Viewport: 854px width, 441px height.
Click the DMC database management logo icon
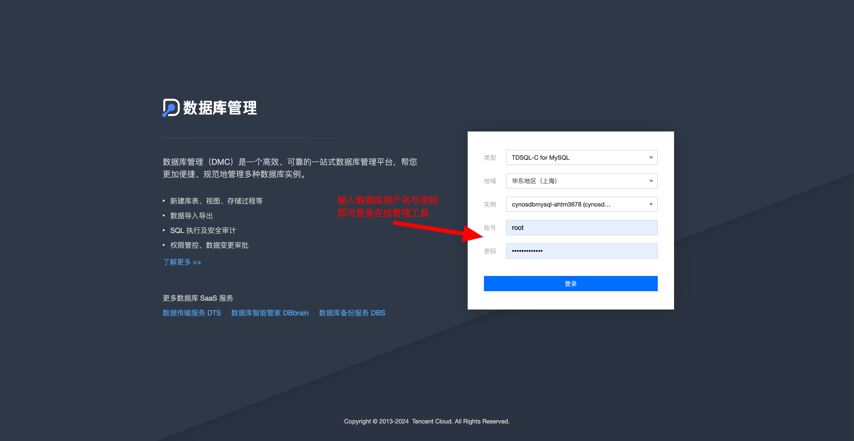pyautogui.click(x=171, y=108)
